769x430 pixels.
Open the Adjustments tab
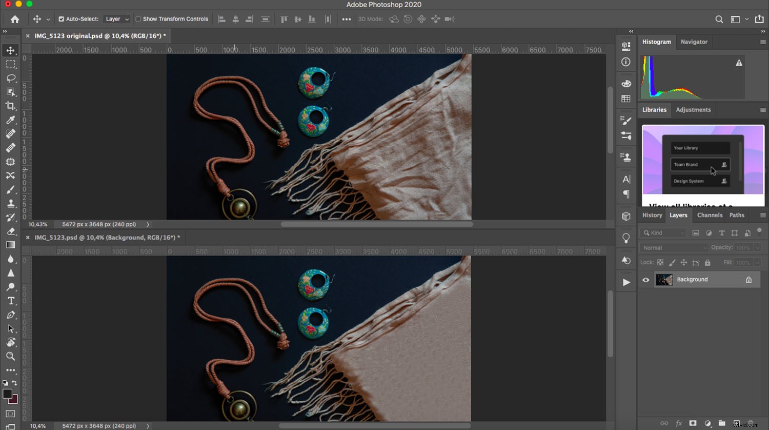[693, 109]
